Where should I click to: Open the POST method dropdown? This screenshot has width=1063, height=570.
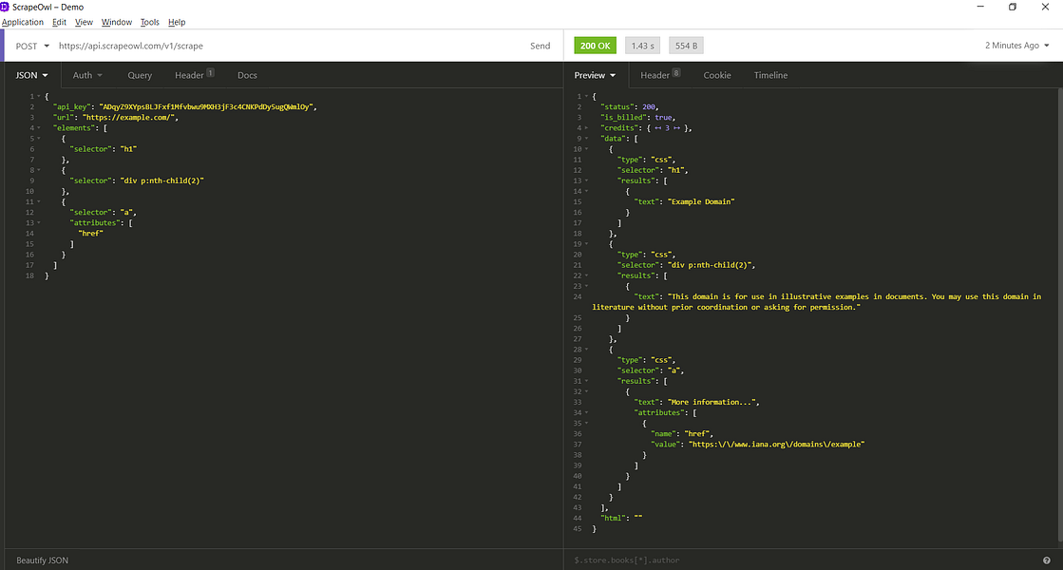(32, 47)
